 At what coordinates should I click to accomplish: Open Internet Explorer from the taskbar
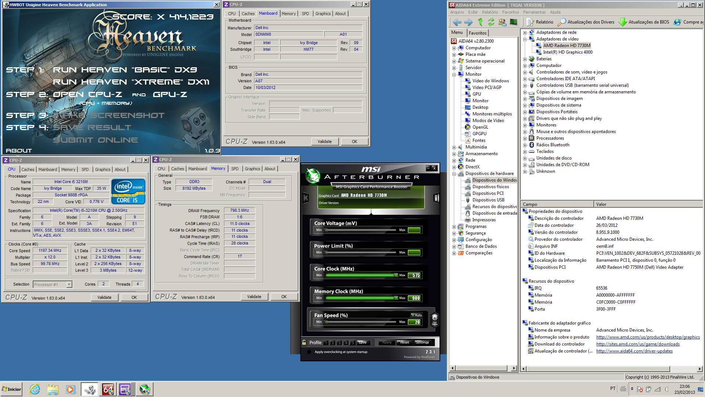pos(35,389)
